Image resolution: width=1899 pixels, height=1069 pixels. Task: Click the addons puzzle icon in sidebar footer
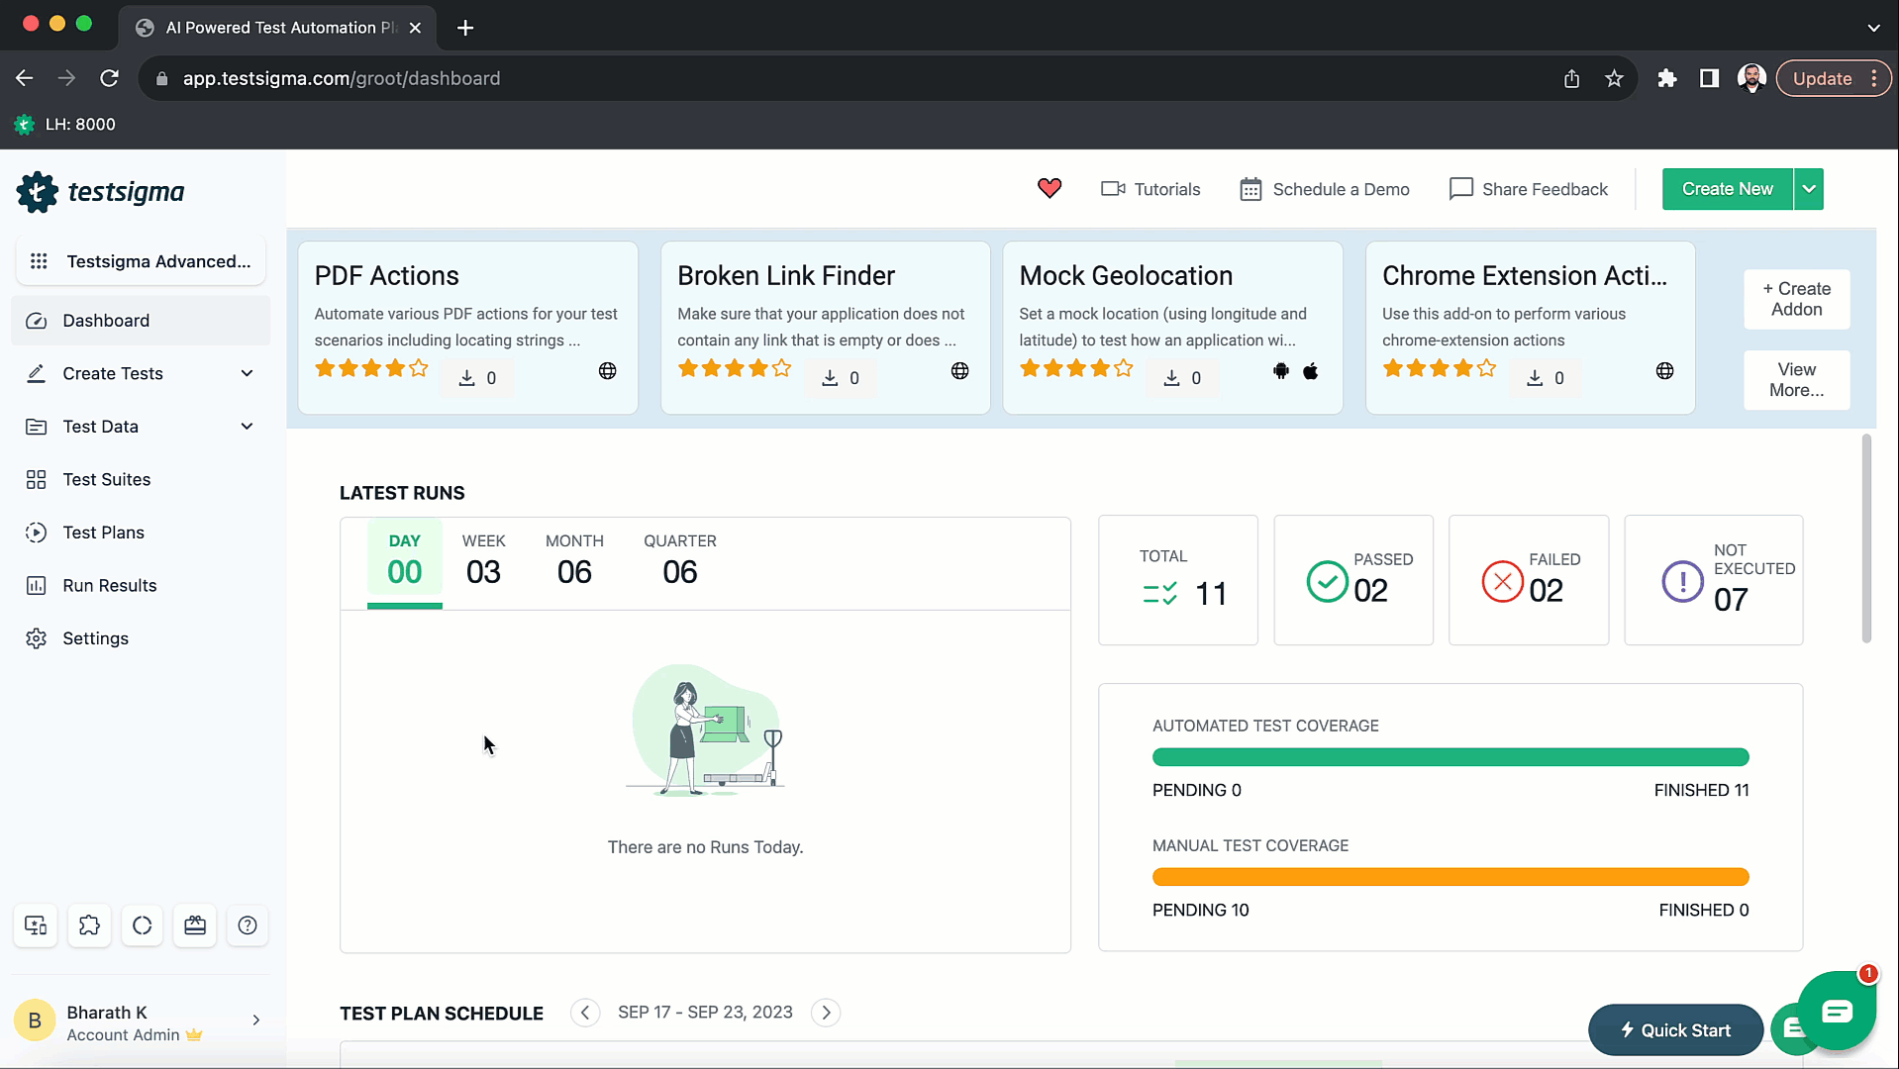point(89,925)
